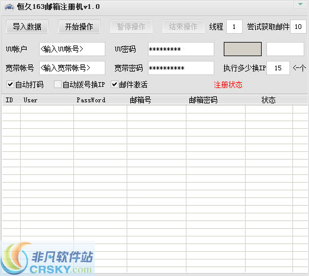Click the UU帐户 input field

(x=72, y=49)
